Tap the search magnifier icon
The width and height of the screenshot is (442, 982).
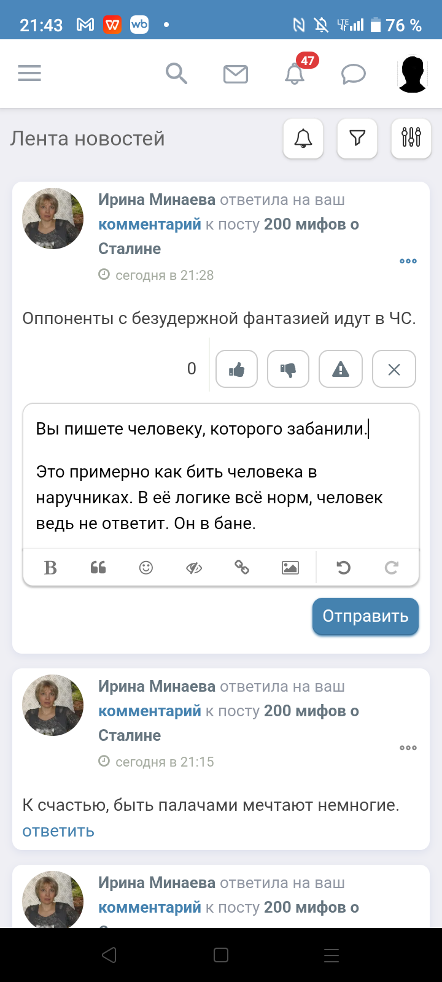176,74
